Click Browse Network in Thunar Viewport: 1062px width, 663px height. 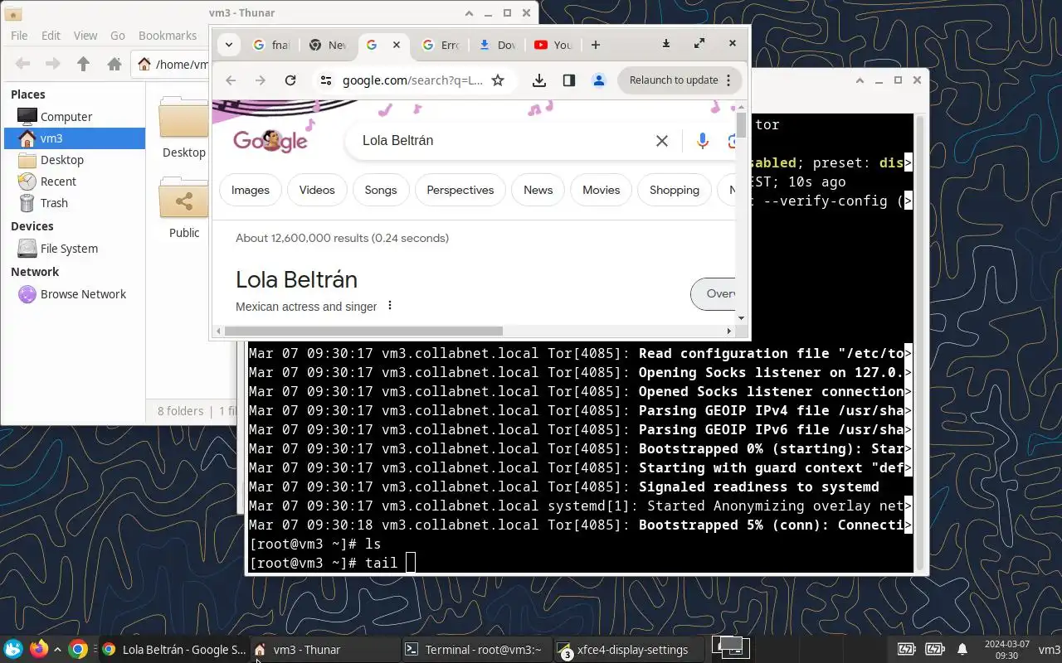(75, 294)
